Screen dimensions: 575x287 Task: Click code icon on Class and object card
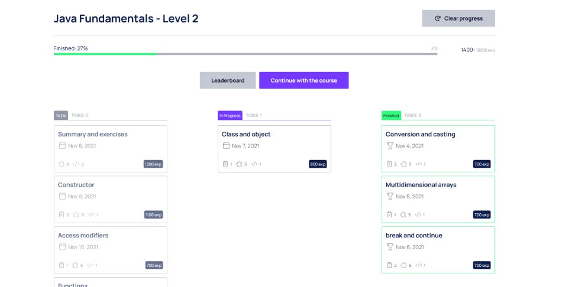(x=254, y=164)
